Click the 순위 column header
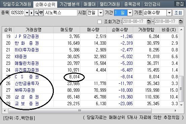This screenshot has height=124, width=186. 8,30
